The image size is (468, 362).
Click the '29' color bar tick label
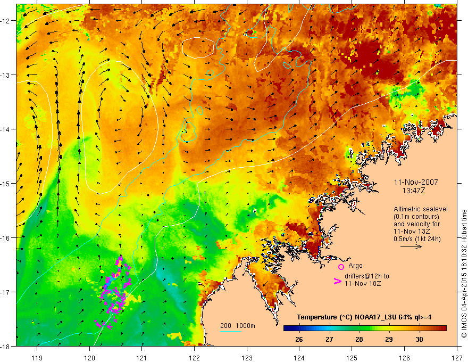point(389,339)
